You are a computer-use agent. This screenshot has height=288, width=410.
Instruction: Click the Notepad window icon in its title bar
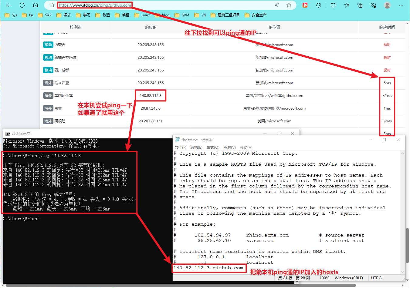pyautogui.click(x=178, y=140)
